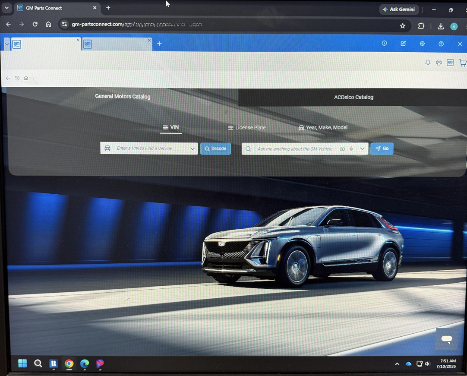Open the volume speaker tray icon
This screenshot has height=376, width=467.
[x=428, y=364]
